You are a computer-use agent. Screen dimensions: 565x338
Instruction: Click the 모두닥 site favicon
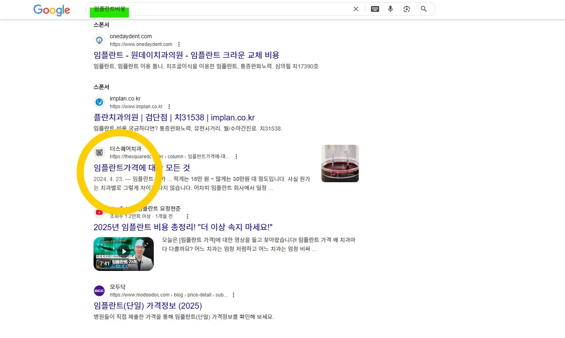click(99, 290)
